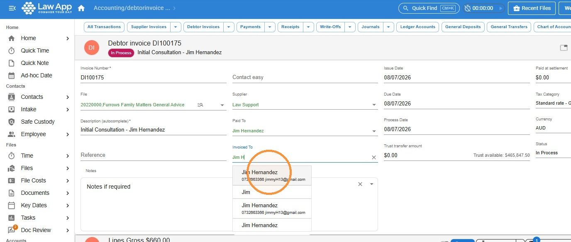This screenshot has height=242, width=571.
Task: Click the In Process status badge
Action: tap(121, 53)
